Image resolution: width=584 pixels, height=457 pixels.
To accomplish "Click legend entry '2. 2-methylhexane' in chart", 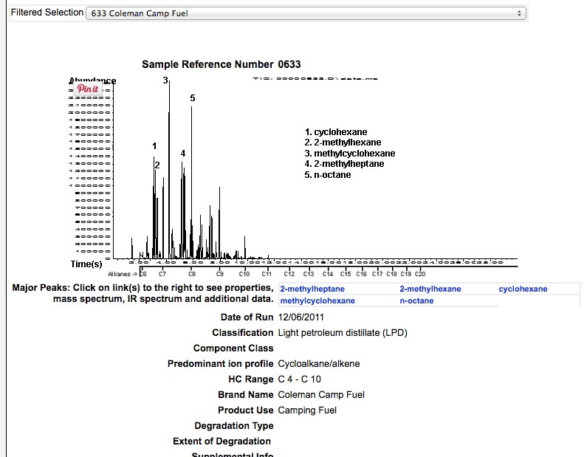I will 343,142.
